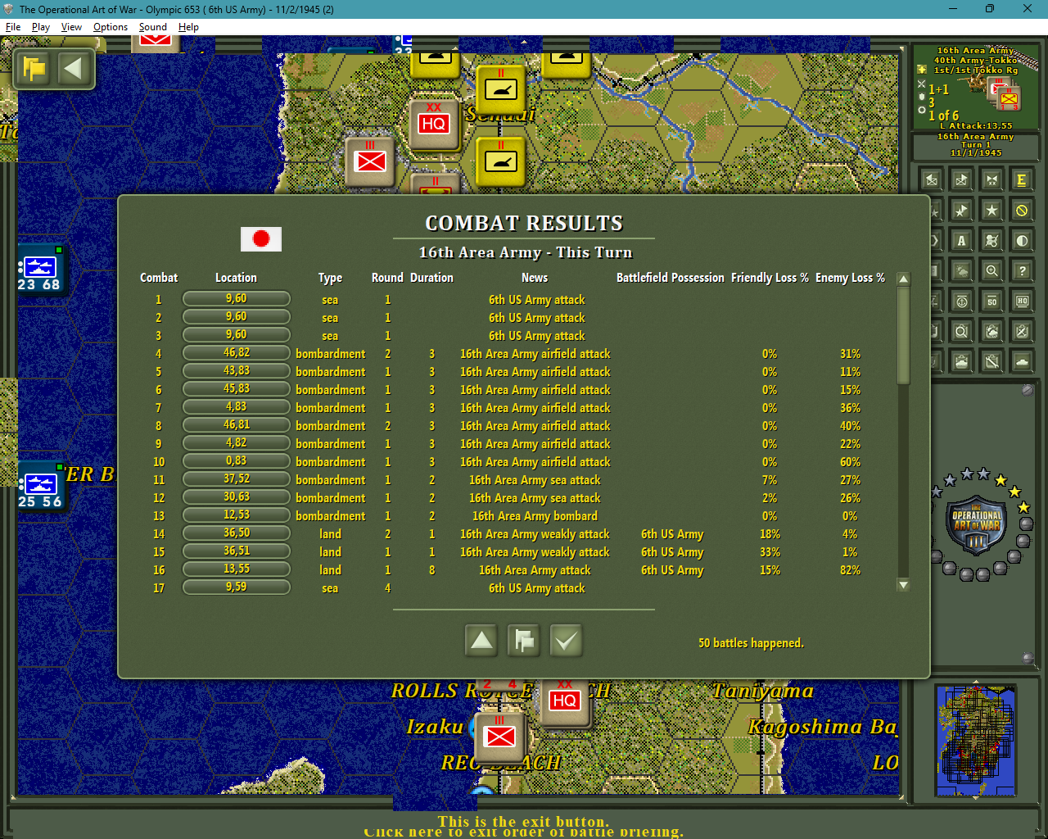The width and height of the screenshot is (1048, 839).
Task: Click the 16th Area Army unit info panel
Action: point(976,88)
